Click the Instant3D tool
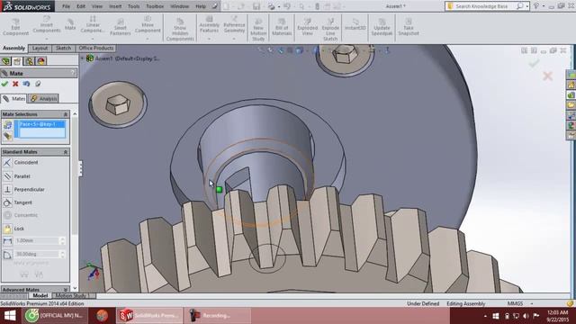This screenshot has height=324, width=576. point(355,25)
